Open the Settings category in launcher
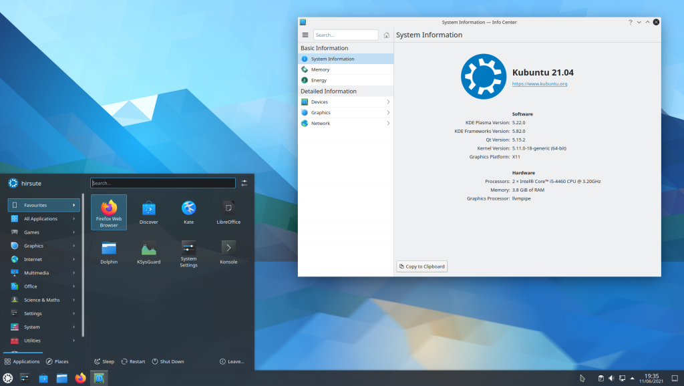684x386 pixels. pos(43,313)
